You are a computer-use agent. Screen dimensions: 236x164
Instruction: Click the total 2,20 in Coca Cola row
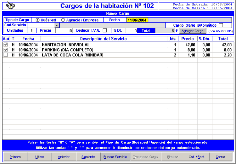click(228, 55)
